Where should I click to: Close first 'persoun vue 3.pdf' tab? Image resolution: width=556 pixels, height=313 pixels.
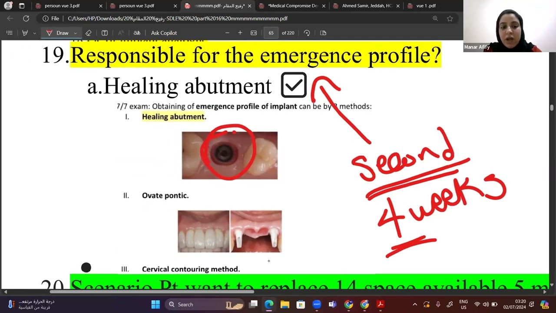point(101,6)
